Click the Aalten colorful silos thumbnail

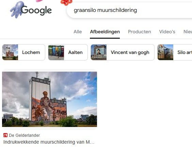click(x=56, y=52)
